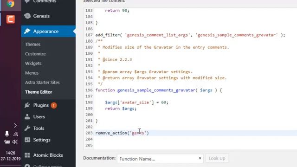Click the Plugins update count badge
297x167 pixels.
point(54,105)
